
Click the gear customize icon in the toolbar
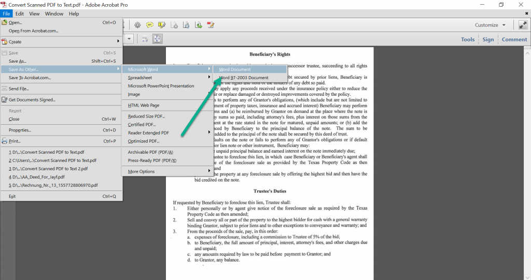137,25
